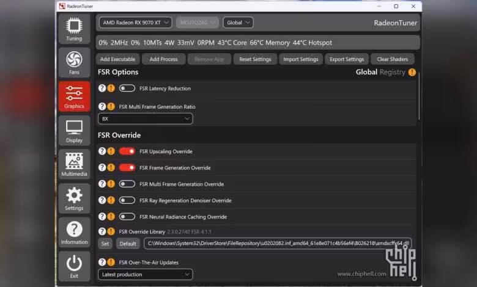Viewport: 477px width, 287px height.
Task: Go to the Display section
Action: point(74,131)
